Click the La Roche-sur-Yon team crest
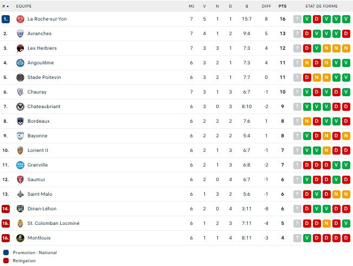 click(x=21, y=19)
